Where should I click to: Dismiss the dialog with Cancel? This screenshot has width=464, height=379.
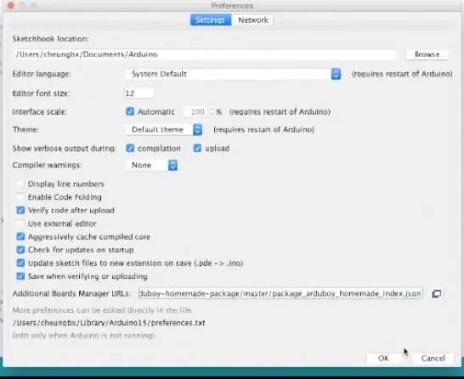point(433,359)
